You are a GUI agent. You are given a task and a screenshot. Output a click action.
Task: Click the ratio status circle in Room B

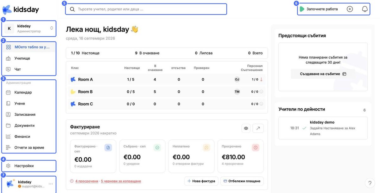pos(261,92)
